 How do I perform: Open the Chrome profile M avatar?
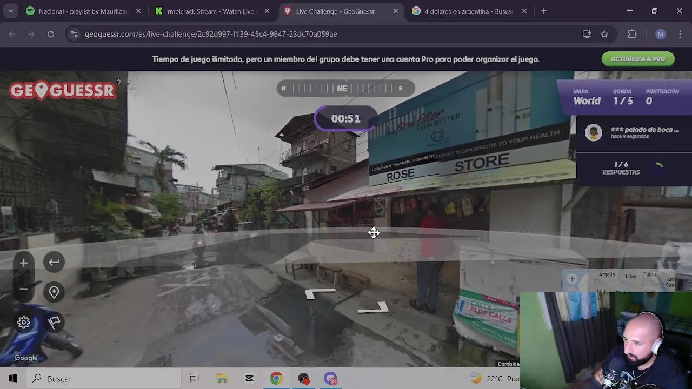click(660, 34)
